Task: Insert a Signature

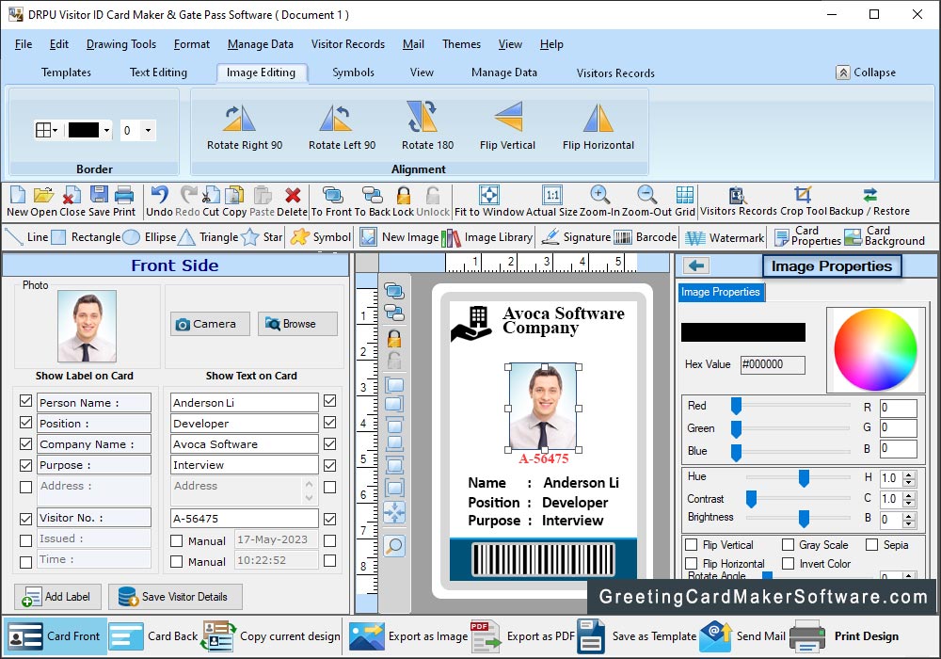Action: 576,237
